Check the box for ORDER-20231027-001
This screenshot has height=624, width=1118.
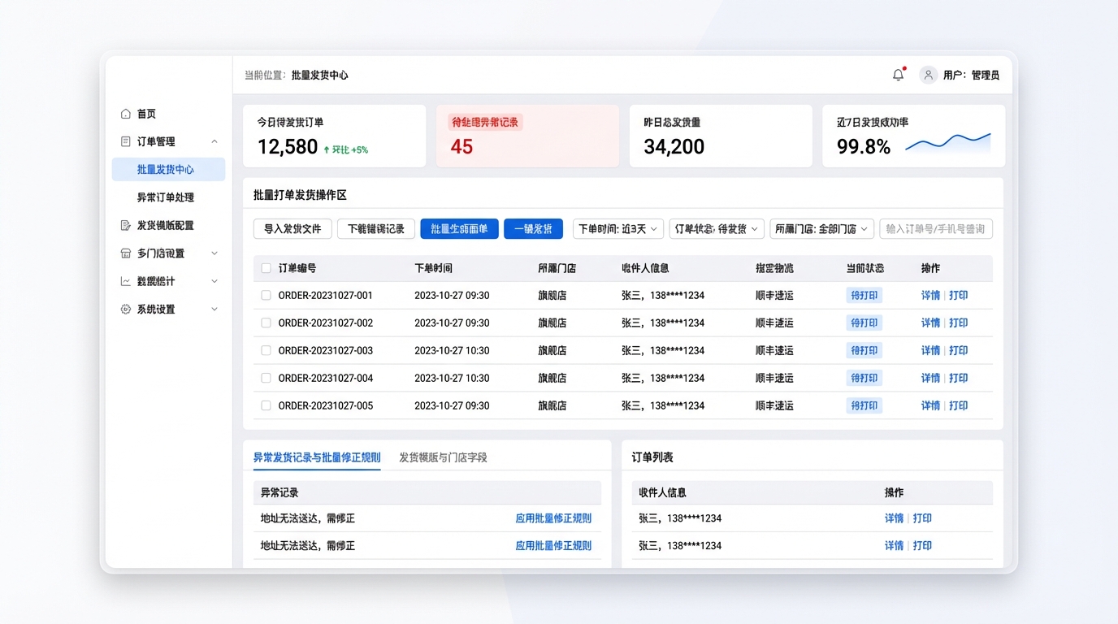pos(266,296)
